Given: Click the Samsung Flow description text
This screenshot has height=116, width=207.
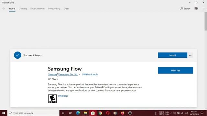Looking at the screenshot, I should pyautogui.click(x=95, y=87).
